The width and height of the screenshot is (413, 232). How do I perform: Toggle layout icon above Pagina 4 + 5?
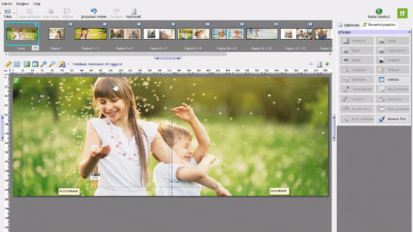138,24
